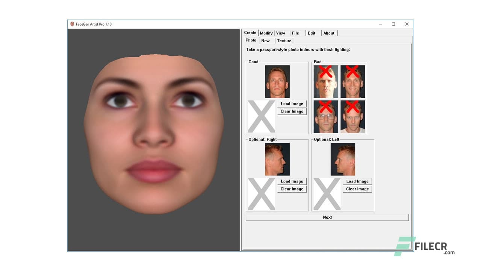The height and width of the screenshot is (271, 481).
Task: Switch to the New sub-tab
Action: (266, 41)
